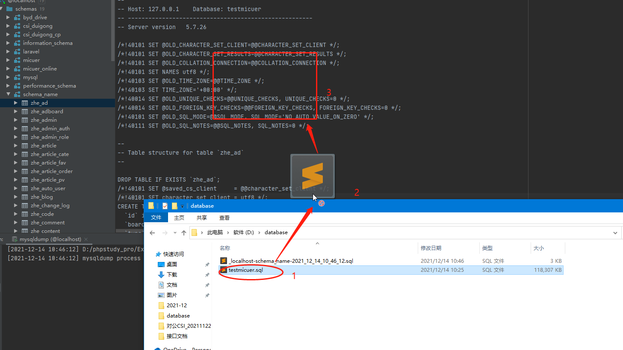Collapse the schema_name schema
Viewport: 623px width, 350px height.
[x=8, y=94]
